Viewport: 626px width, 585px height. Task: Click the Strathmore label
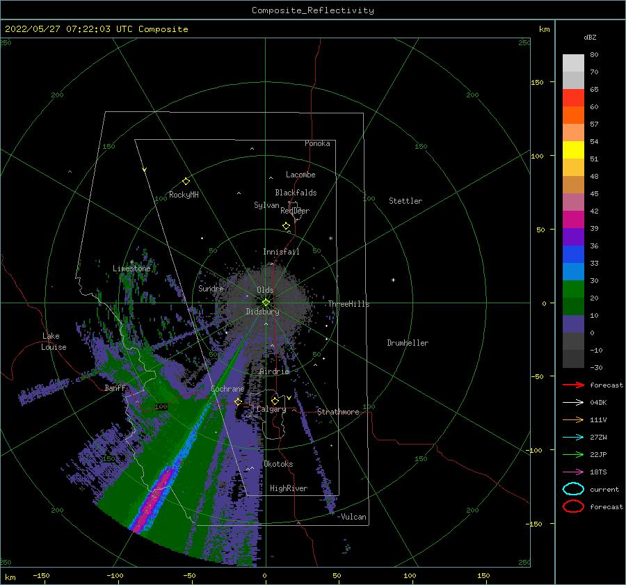tap(338, 412)
